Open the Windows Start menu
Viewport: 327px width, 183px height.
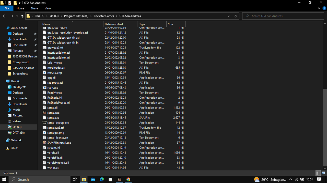click(4, 179)
